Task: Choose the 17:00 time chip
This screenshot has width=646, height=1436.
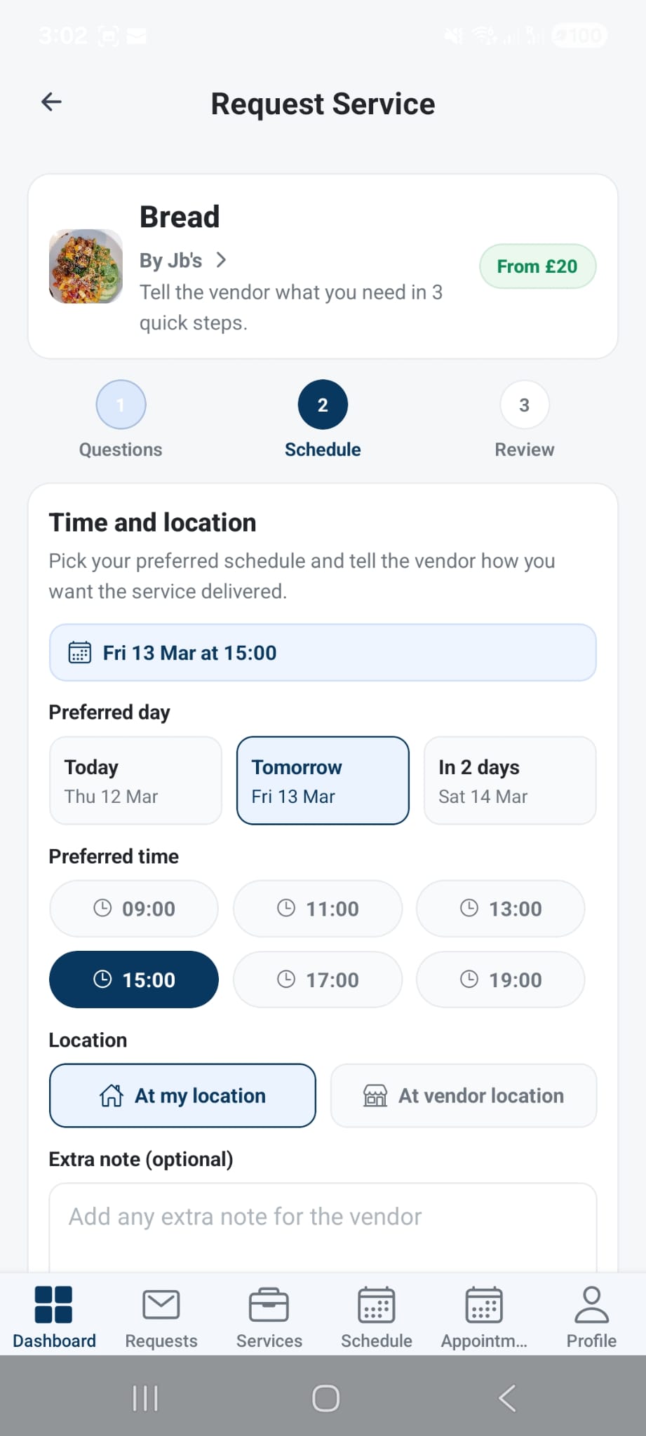Action: pos(318,980)
